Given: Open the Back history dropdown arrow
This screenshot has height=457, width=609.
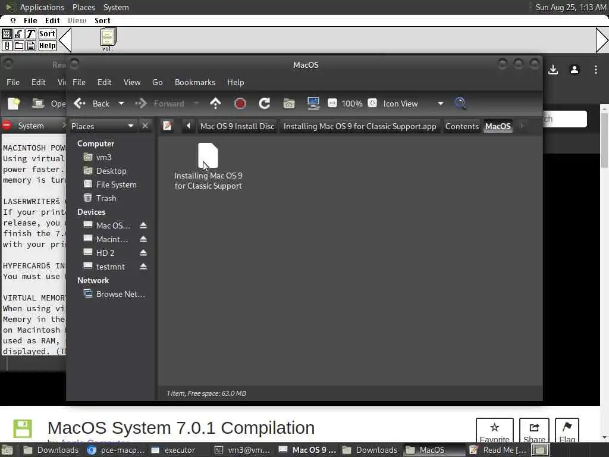Looking at the screenshot, I should [x=121, y=104].
